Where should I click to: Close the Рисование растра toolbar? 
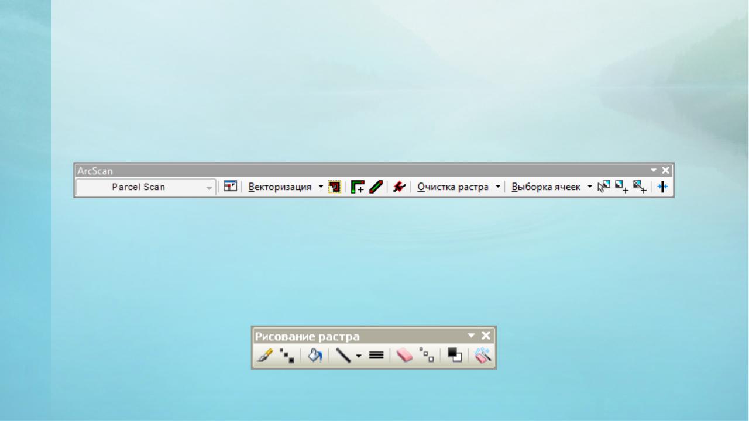click(486, 336)
